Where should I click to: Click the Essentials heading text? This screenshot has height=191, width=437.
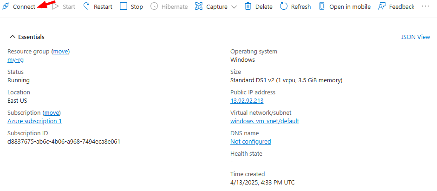[31, 37]
